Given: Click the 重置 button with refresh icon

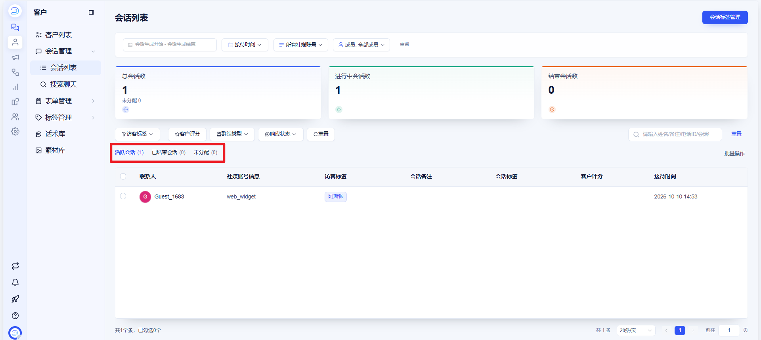Looking at the screenshot, I should click(321, 134).
